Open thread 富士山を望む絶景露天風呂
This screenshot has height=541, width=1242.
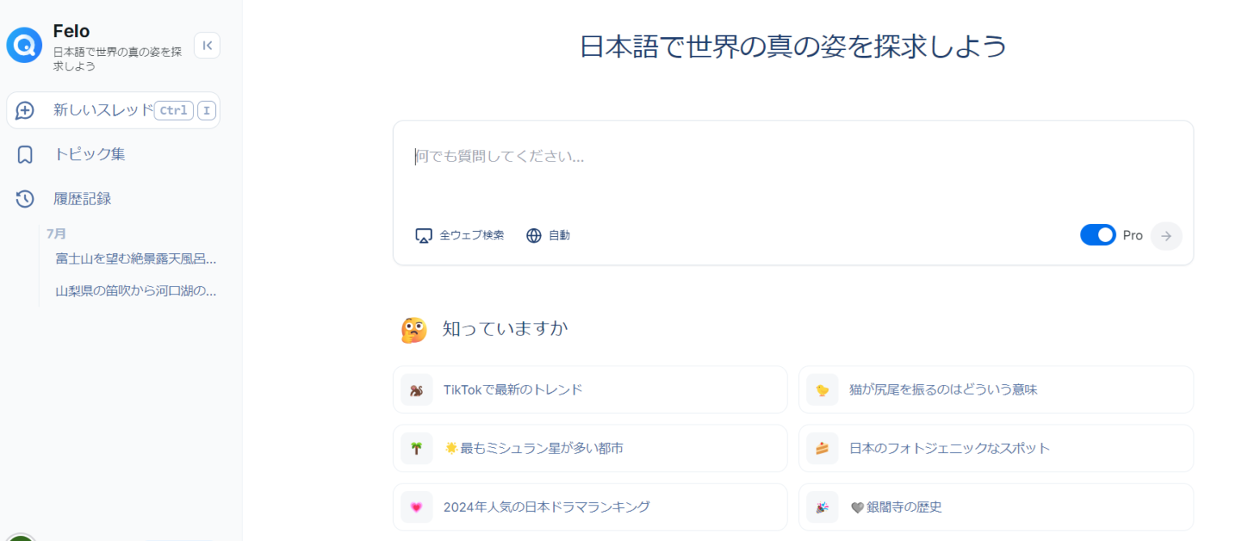[x=134, y=258]
